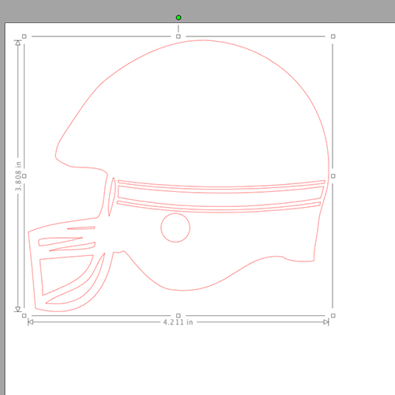This screenshot has height=395, width=395.
Task: Click the green rotation handle above selection
Action: pos(179,17)
